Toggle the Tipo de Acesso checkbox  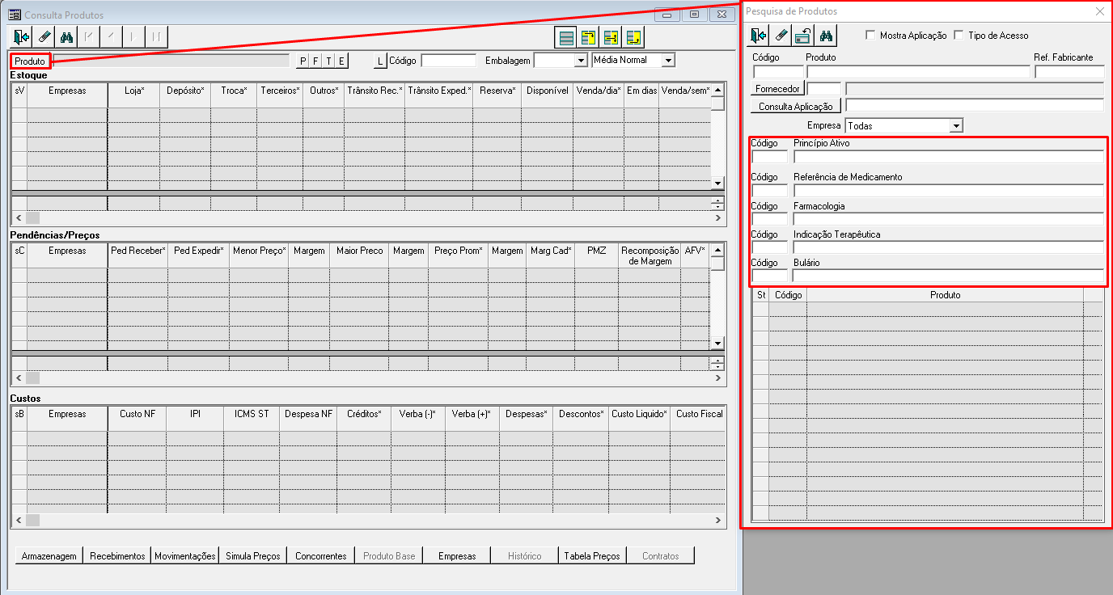click(959, 36)
